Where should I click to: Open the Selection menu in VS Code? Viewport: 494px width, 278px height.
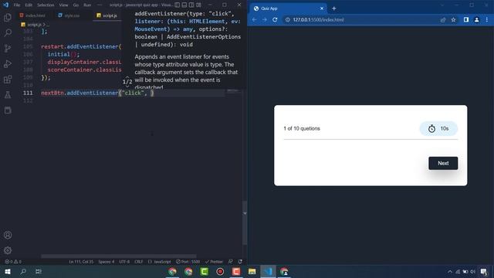pyautogui.click(x=46, y=5)
